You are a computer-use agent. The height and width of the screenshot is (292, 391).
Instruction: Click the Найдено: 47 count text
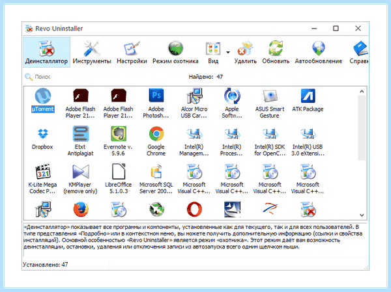206,77
